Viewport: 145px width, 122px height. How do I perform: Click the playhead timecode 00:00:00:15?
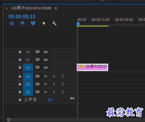tap(22, 16)
